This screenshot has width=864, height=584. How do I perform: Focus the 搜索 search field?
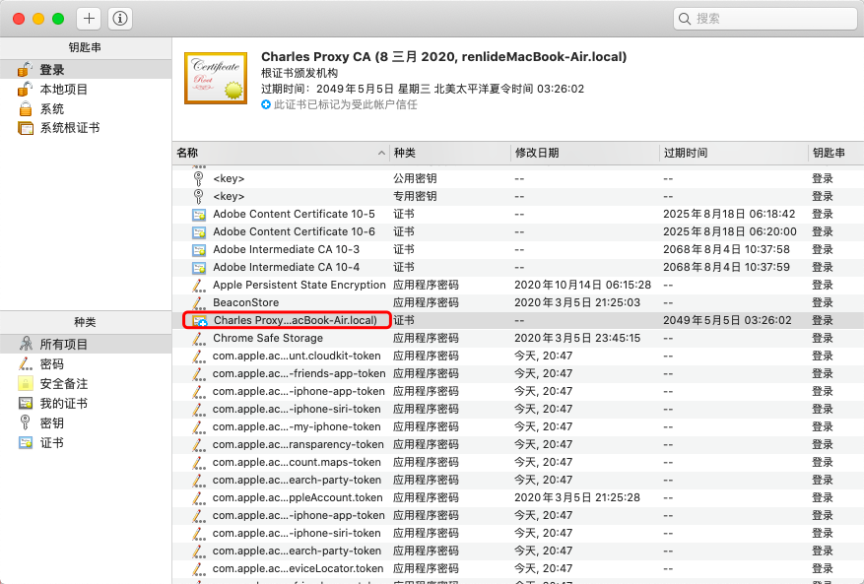(764, 19)
